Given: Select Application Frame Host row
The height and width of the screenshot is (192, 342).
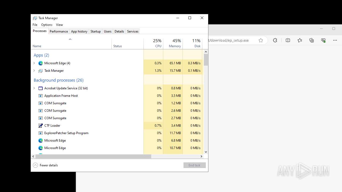Looking at the screenshot, I should (117, 96).
